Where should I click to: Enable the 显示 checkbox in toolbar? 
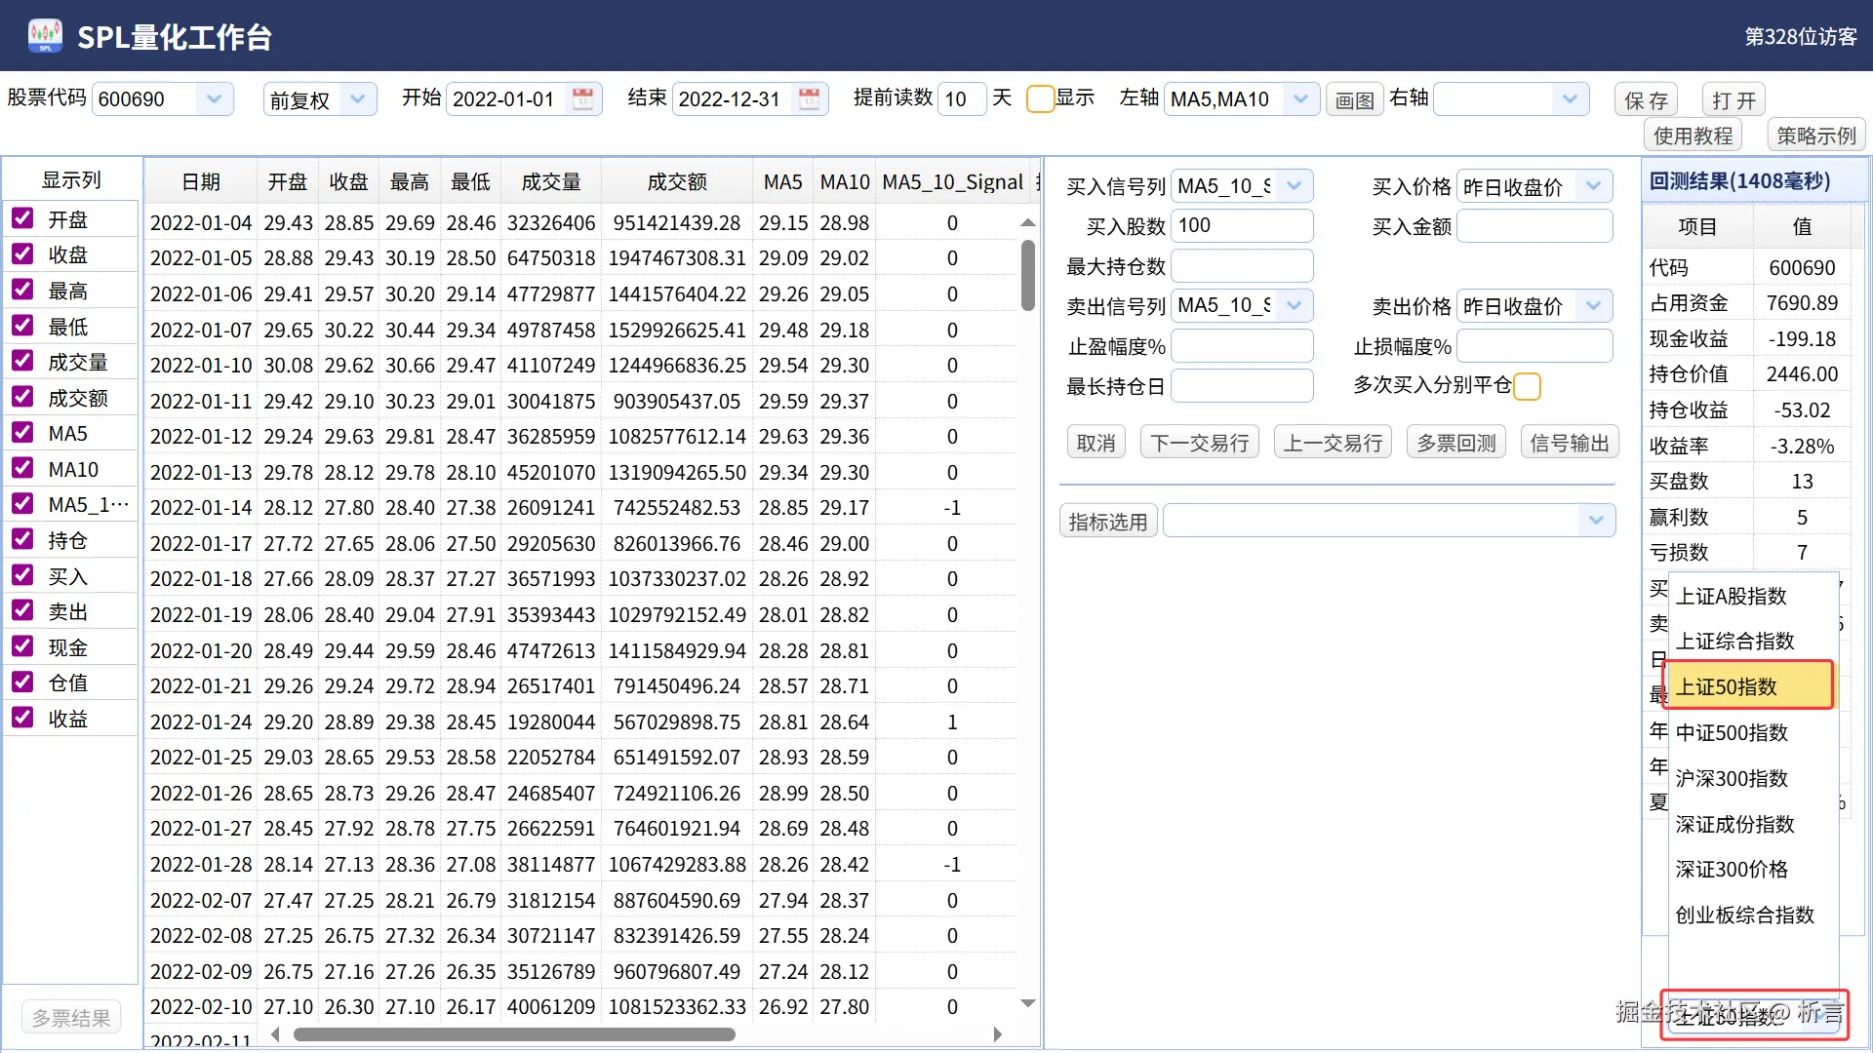pyautogui.click(x=1040, y=98)
